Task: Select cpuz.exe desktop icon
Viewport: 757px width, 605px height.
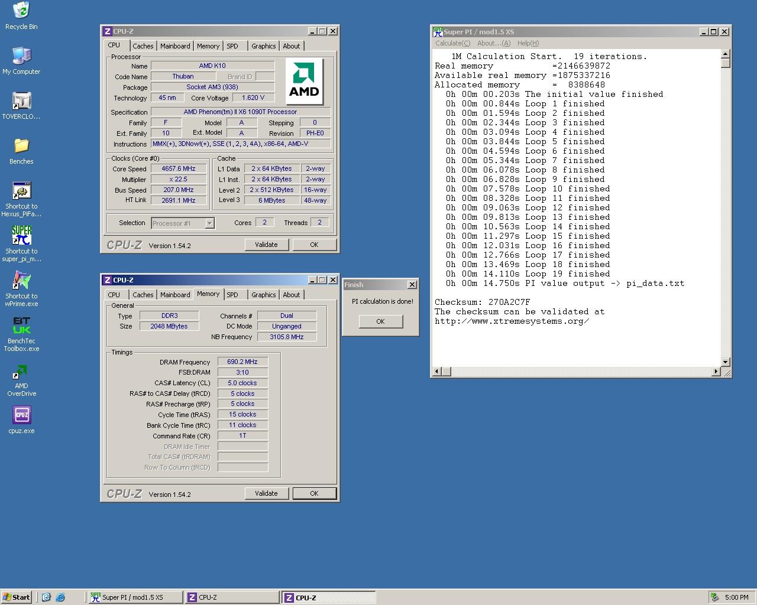Action: 21,420
